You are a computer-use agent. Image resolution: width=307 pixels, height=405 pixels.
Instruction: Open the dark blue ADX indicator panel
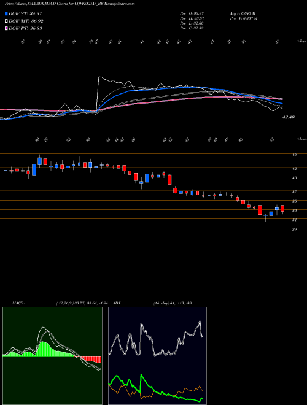pyautogui.click(x=157, y=356)
